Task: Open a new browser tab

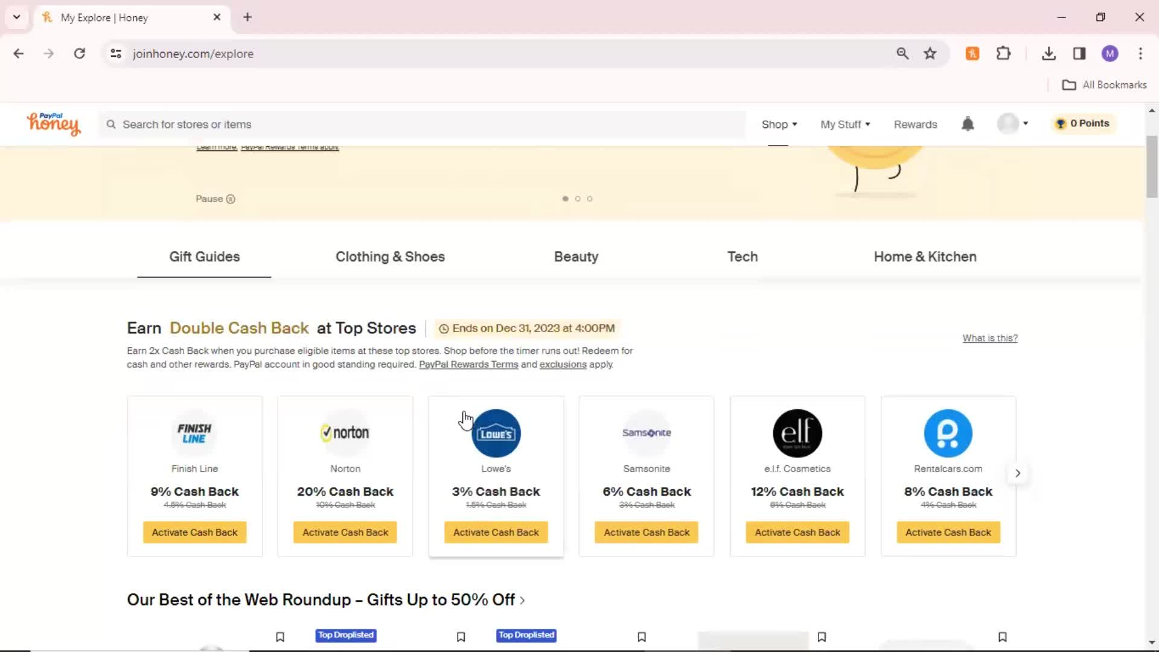Action: 247,17
